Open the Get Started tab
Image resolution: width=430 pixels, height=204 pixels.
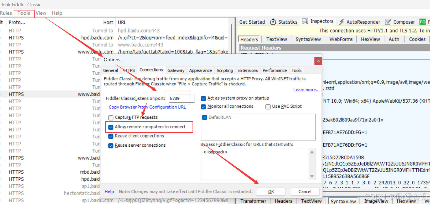(252, 22)
